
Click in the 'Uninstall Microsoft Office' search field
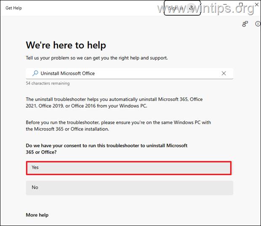coord(126,73)
